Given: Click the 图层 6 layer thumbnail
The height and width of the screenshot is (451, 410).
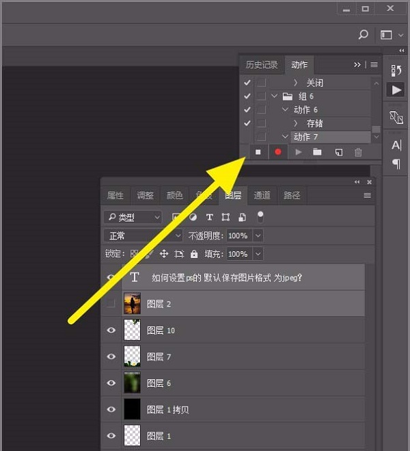Looking at the screenshot, I should coord(132,383).
